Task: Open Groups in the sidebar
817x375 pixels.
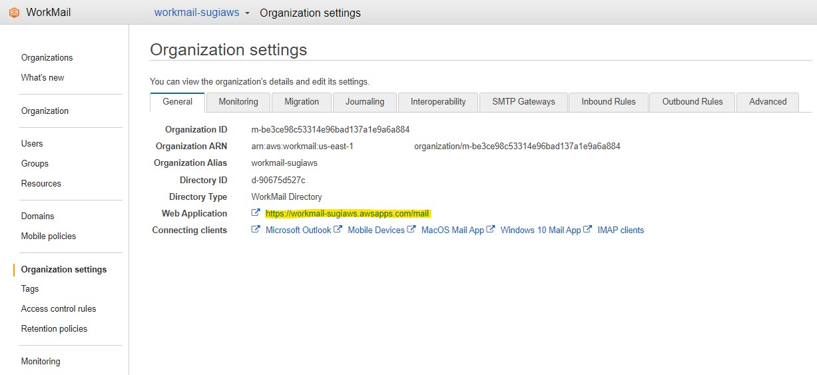Action: tap(35, 164)
